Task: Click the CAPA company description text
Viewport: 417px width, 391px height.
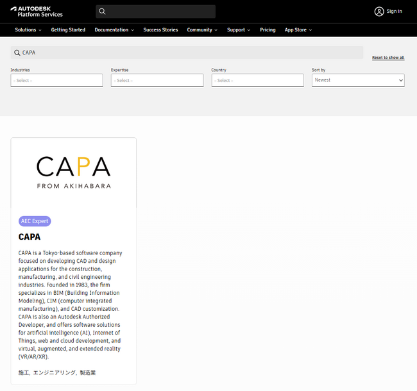Action: pos(70,304)
